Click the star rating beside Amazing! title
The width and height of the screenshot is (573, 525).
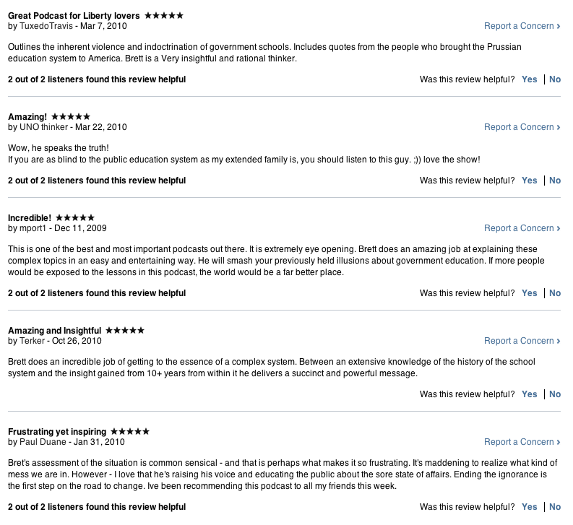point(71,116)
